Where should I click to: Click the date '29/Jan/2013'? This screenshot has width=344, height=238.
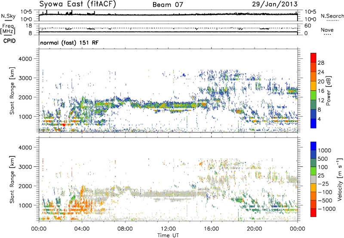click(x=275, y=4)
